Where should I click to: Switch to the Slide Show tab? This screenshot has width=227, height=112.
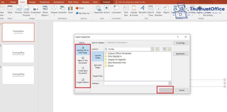click(73, 2)
